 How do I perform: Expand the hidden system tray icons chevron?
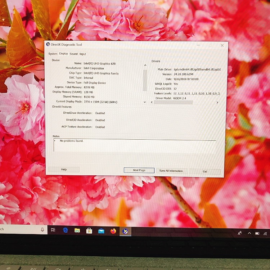[249, 233]
